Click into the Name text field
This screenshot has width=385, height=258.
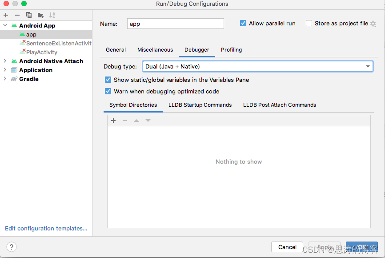pyautogui.click(x=176, y=24)
